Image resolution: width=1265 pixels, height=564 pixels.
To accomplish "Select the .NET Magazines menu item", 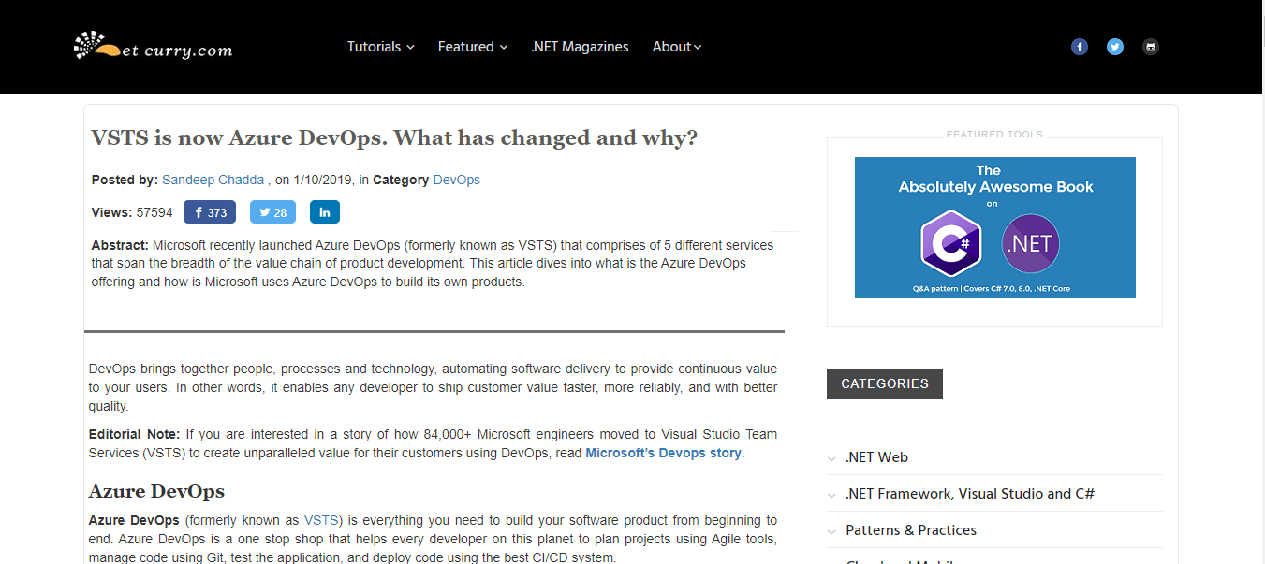I will tap(580, 46).
